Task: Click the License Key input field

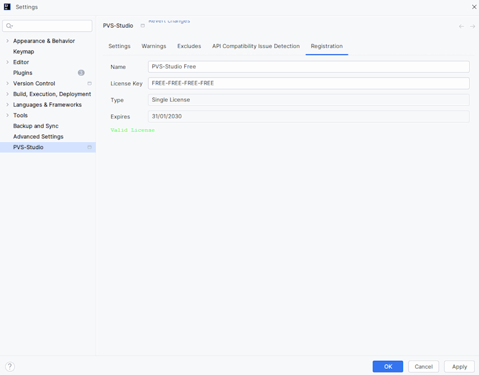Action: (309, 83)
